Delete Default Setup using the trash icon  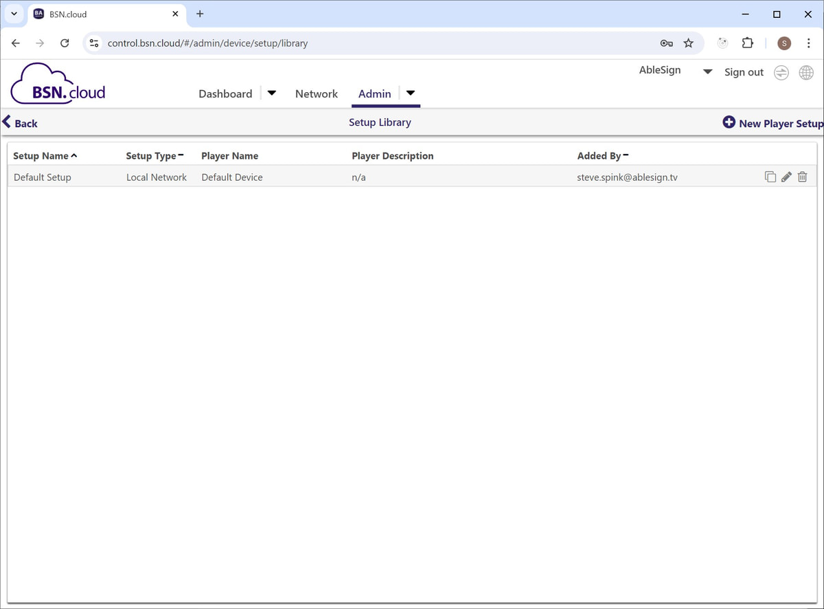click(x=802, y=177)
